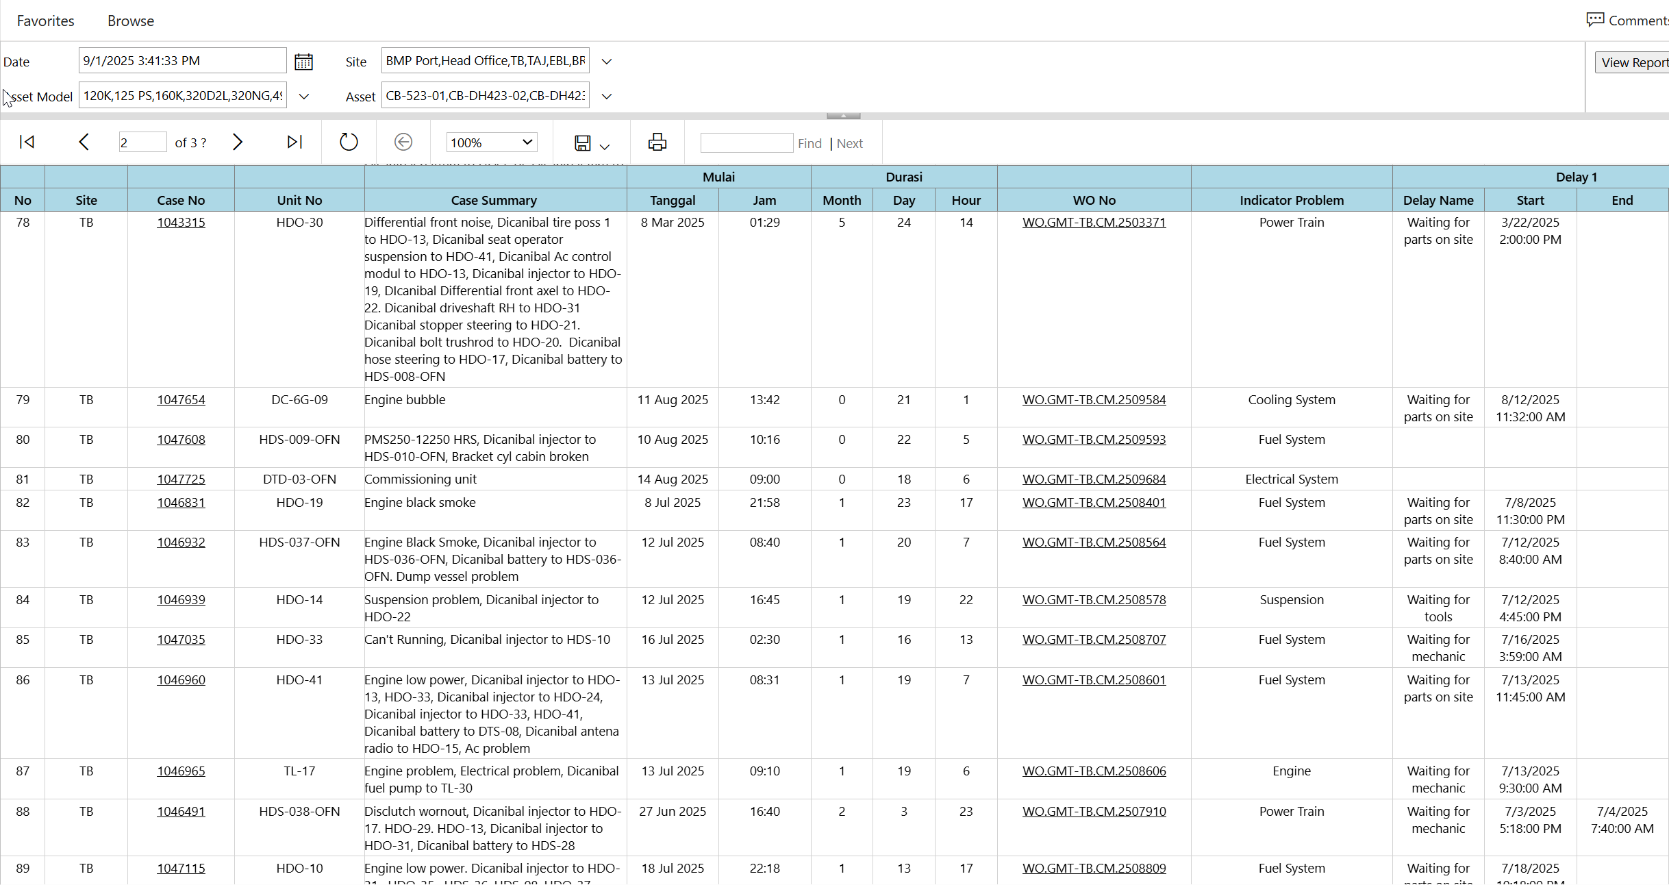
Task: Refresh the report with the circular arrow icon
Action: (349, 142)
